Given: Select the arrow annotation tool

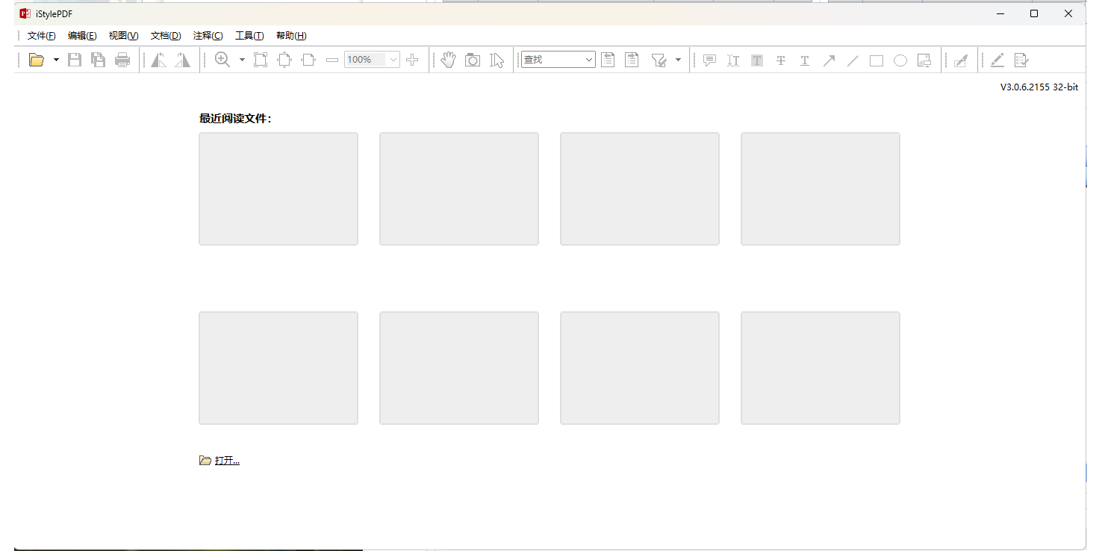Looking at the screenshot, I should [829, 60].
